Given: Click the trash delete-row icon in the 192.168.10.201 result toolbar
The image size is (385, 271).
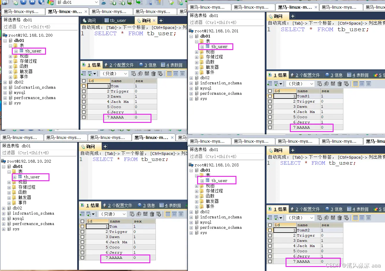Looking at the screenshot, I should (340, 84).
